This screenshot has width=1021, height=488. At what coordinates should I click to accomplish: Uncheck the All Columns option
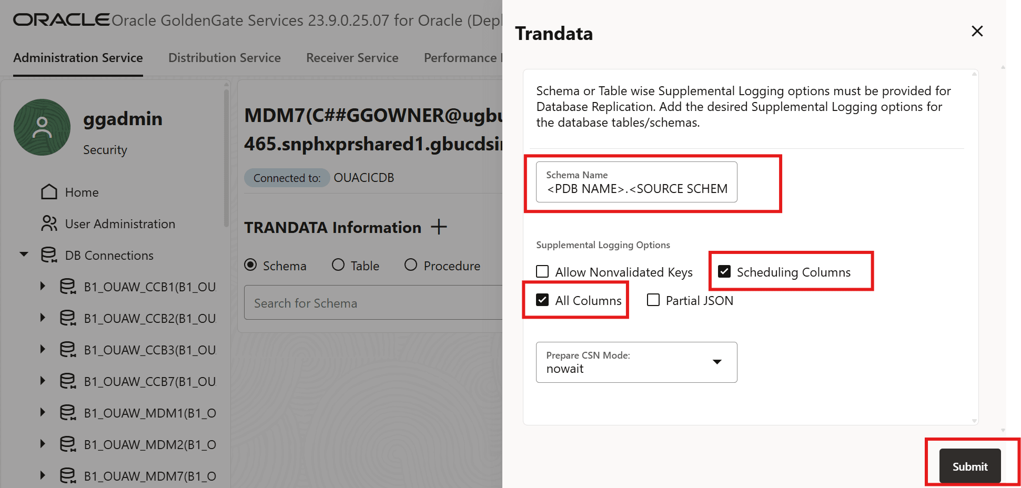[542, 300]
